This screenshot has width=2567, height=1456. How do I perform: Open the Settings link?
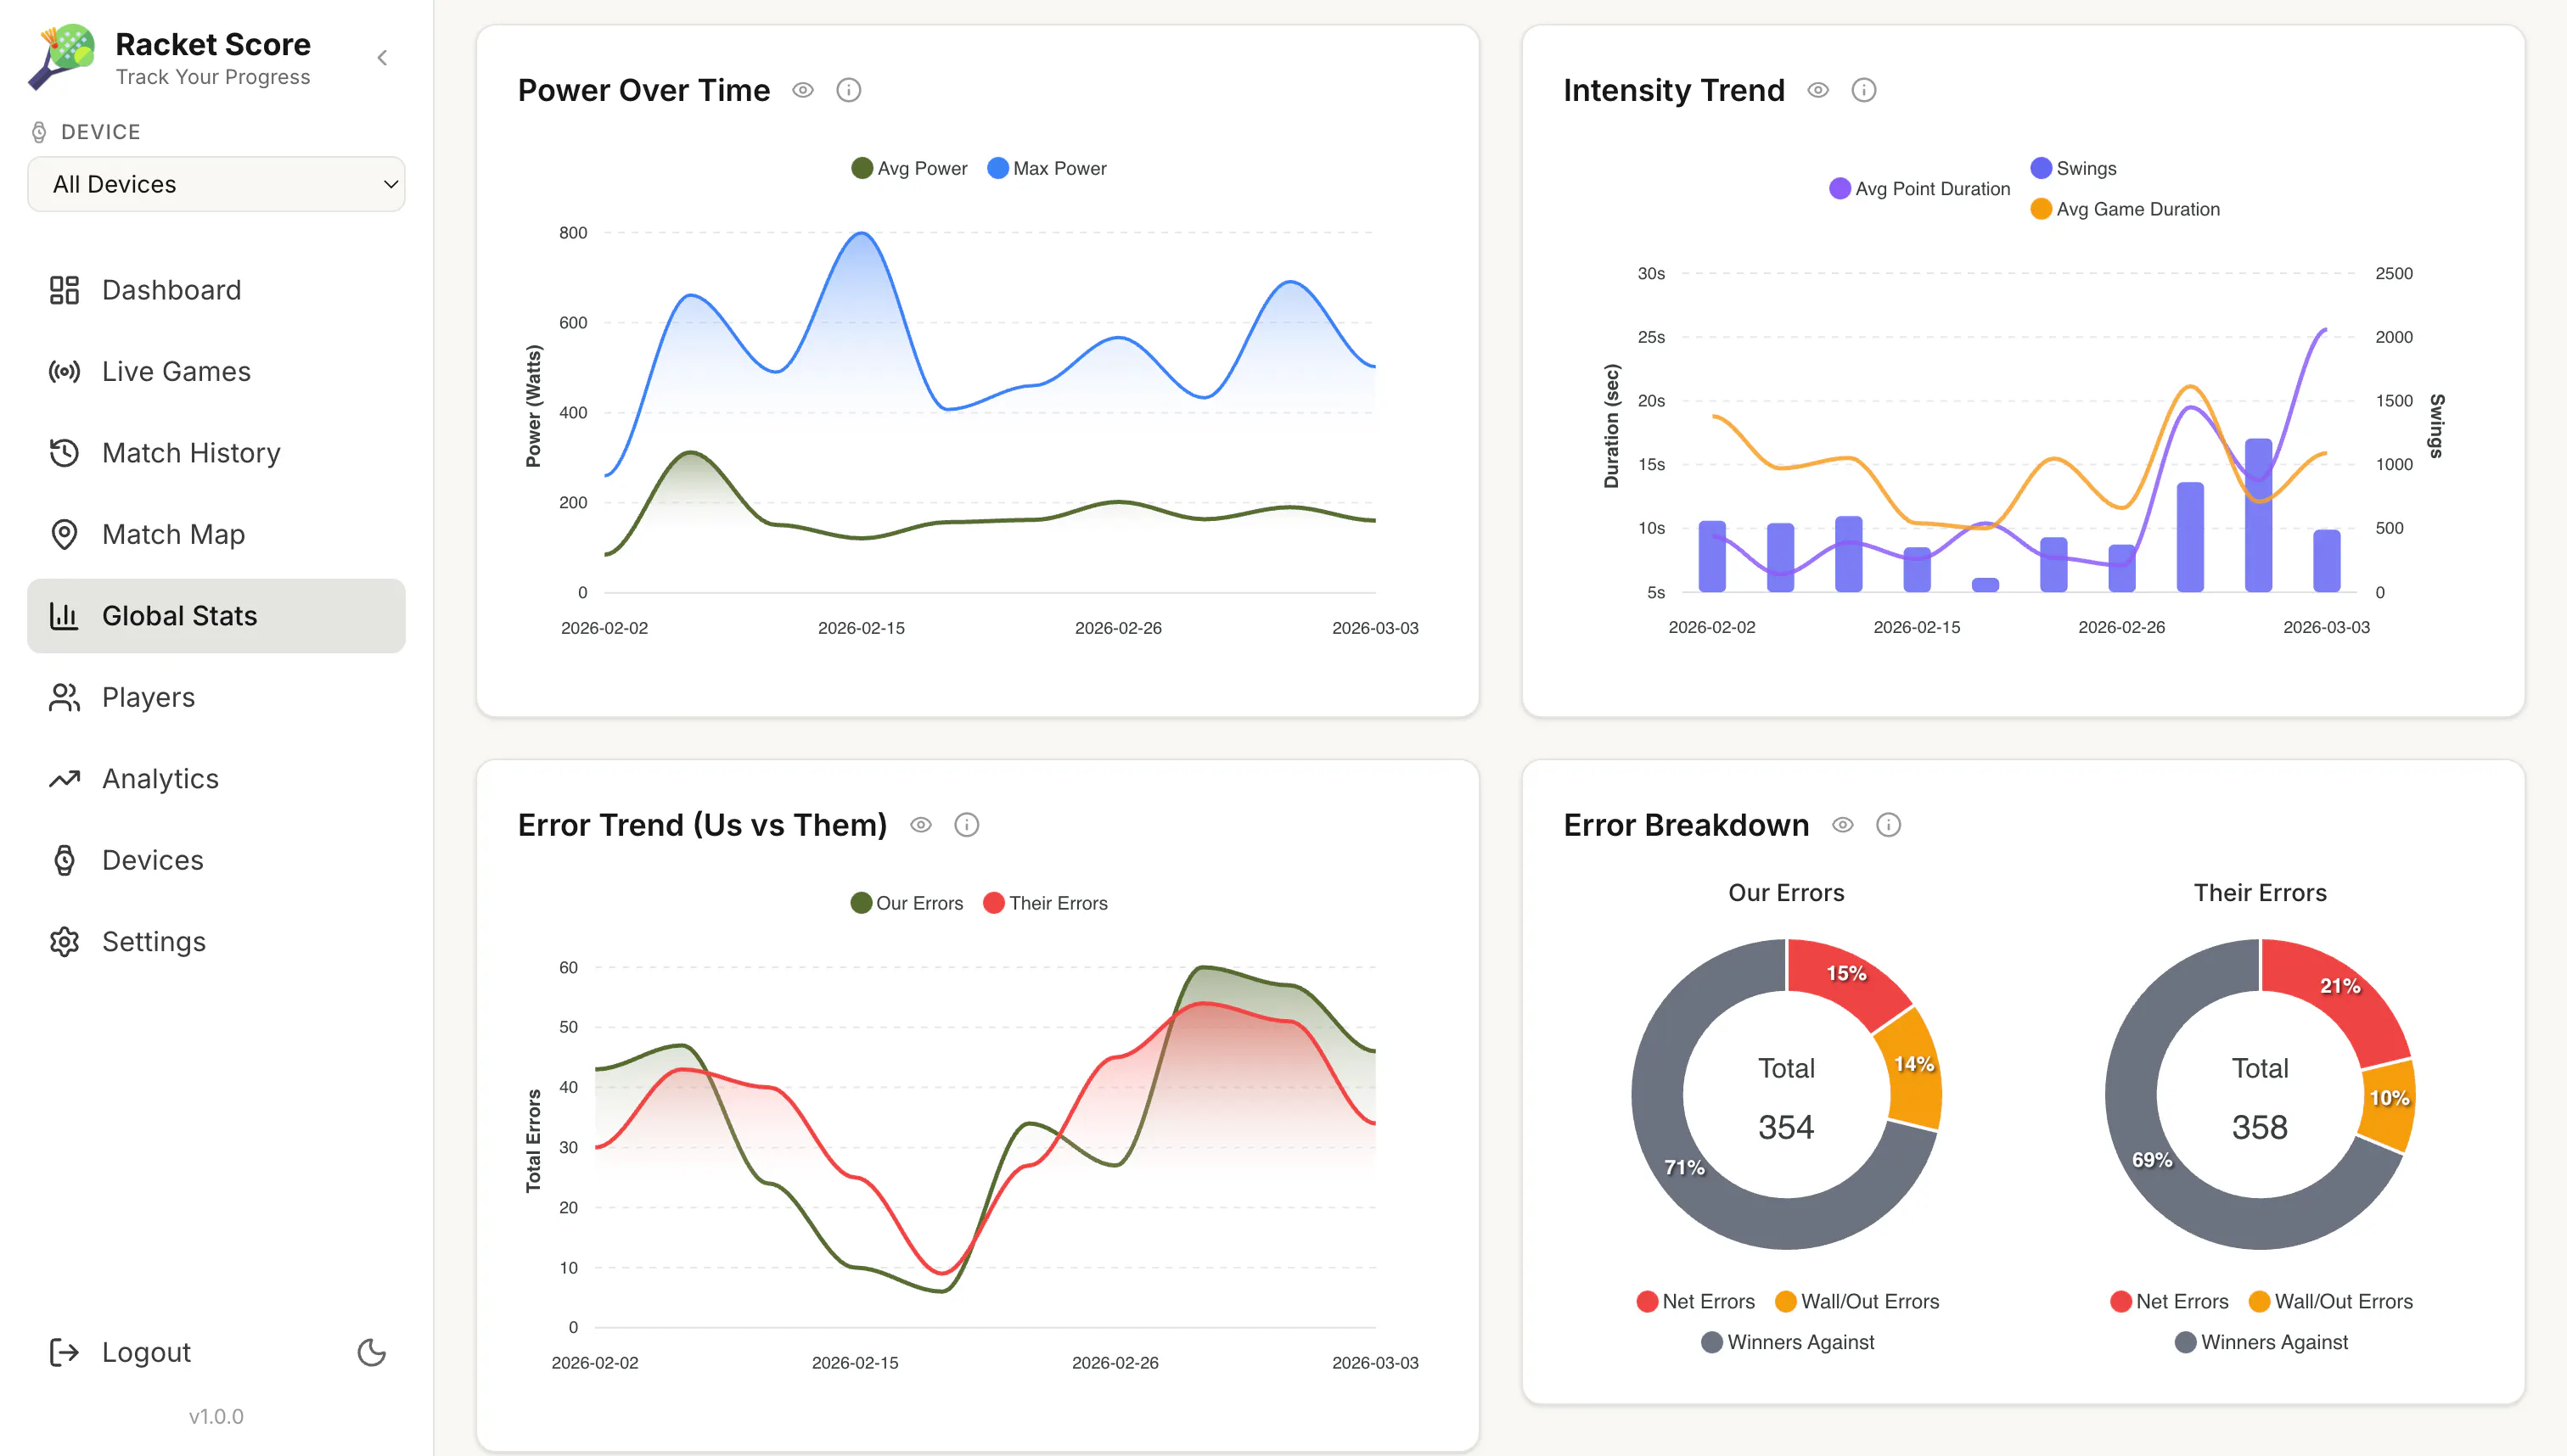click(216, 942)
